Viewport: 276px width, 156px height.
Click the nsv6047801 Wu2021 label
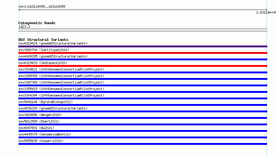pos(36,128)
